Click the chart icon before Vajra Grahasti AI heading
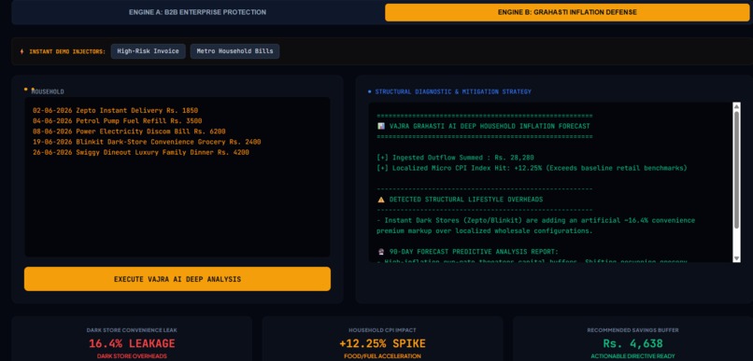 pyautogui.click(x=381, y=126)
